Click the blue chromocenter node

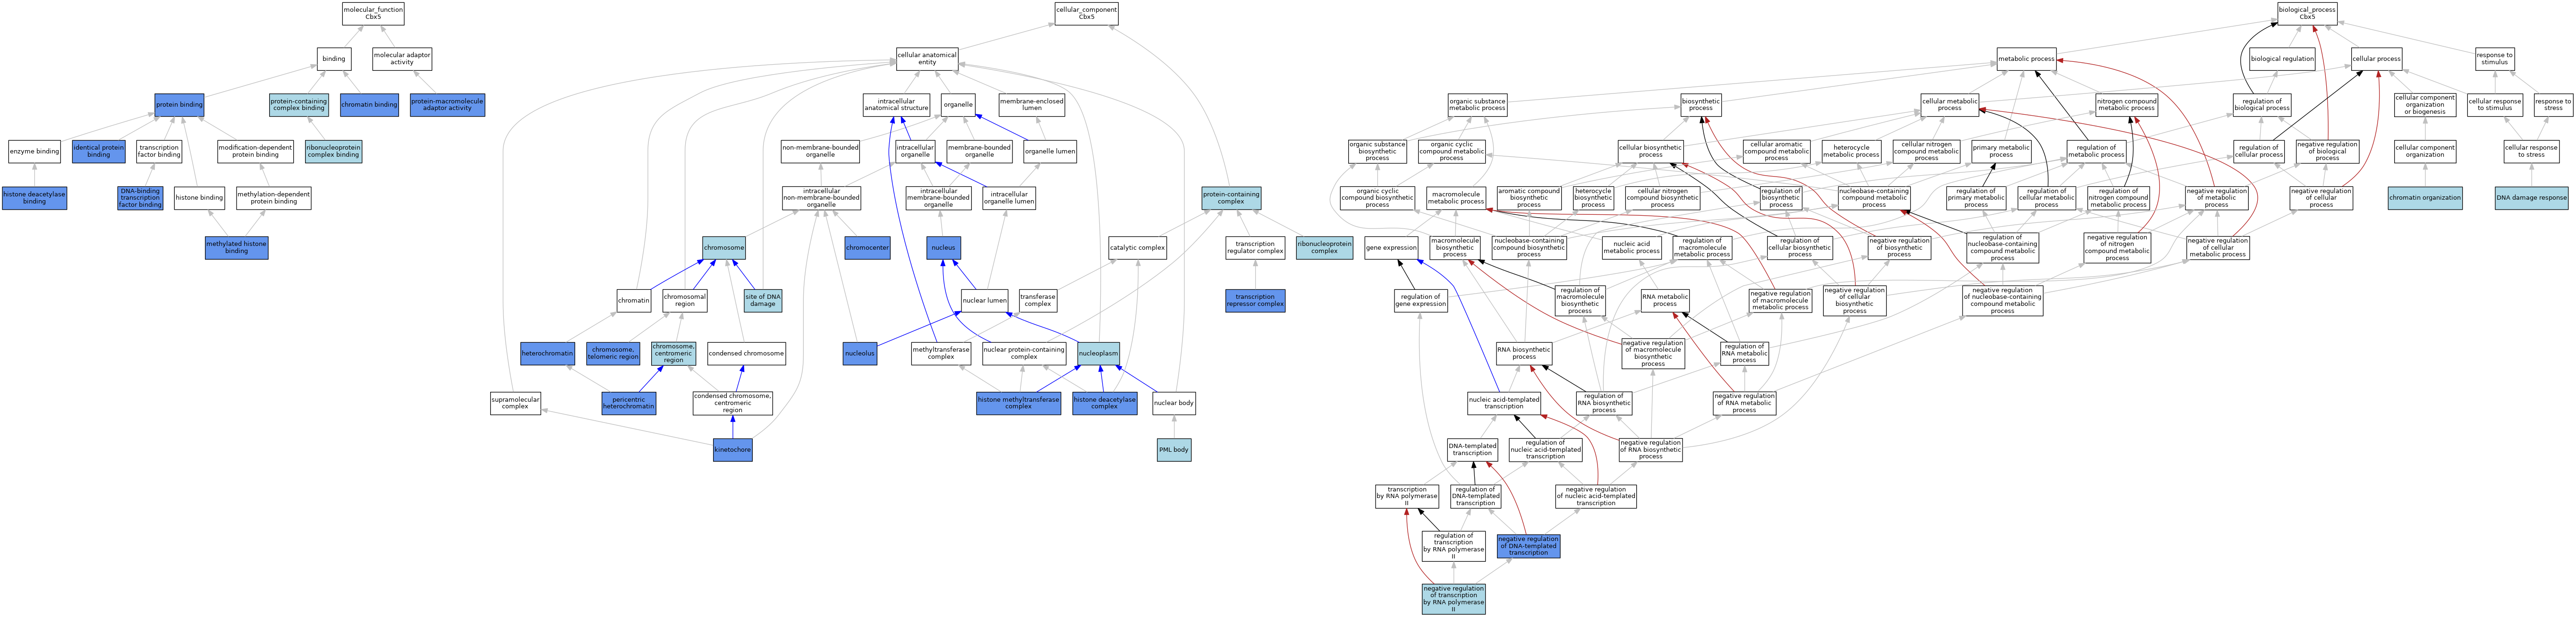click(867, 248)
